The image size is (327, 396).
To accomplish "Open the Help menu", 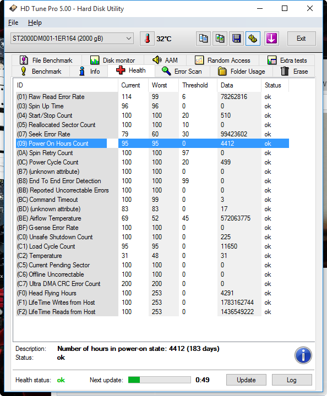I will click(x=35, y=23).
